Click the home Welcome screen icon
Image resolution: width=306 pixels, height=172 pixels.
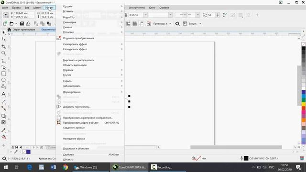pyautogui.click(x=9, y=30)
